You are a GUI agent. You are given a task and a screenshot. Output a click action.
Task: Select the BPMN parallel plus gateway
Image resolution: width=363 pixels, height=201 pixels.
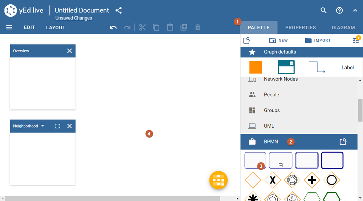[312, 180]
